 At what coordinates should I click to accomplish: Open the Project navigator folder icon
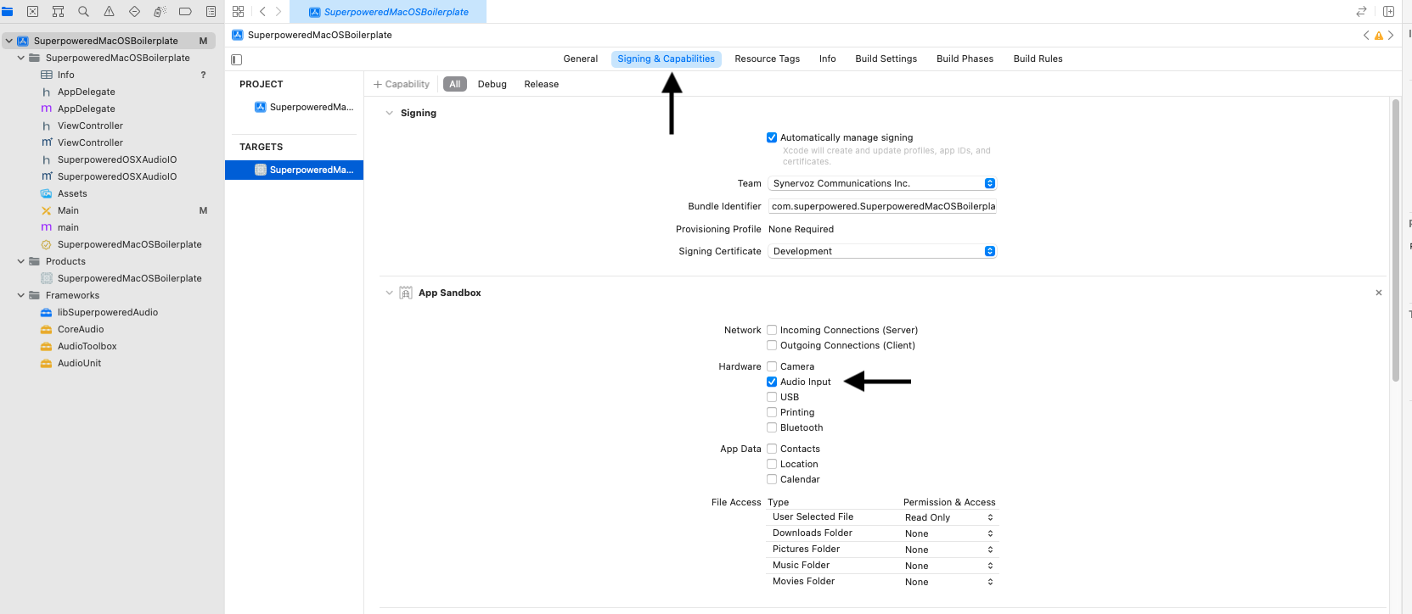tap(7, 12)
